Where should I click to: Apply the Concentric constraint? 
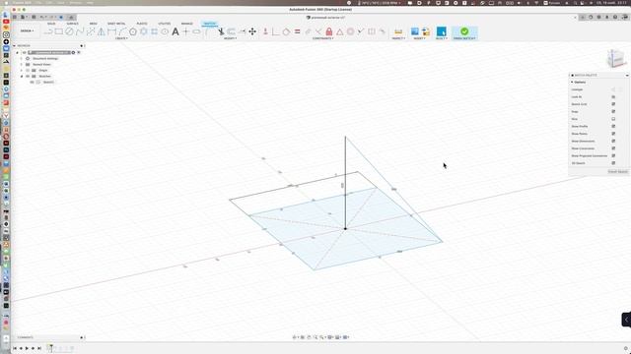(x=351, y=31)
